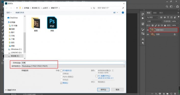Add layer style fx icon

pos(156,94)
